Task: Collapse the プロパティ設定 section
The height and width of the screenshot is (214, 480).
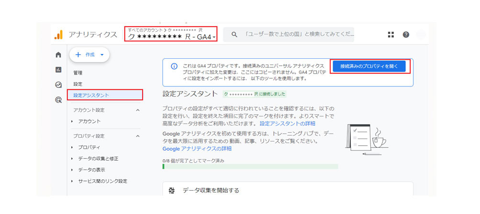Action: pyautogui.click(x=137, y=136)
